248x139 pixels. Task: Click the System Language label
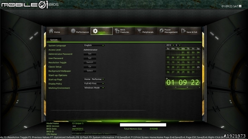57,46
